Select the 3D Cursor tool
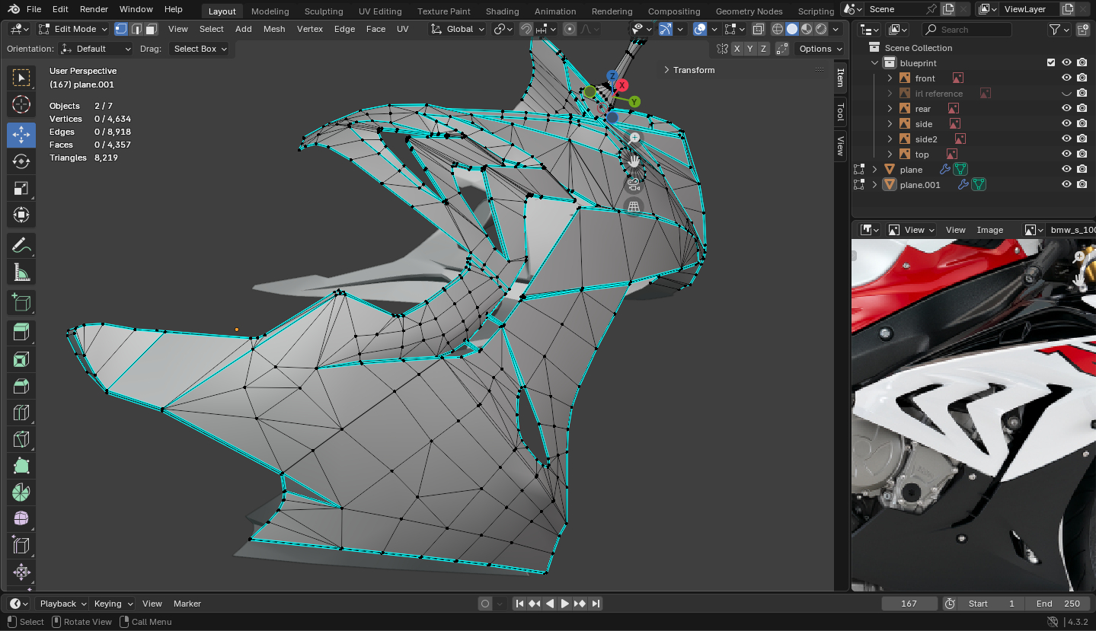Viewport: 1096px width, 631px height. pyautogui.click(x=21, y=104)
